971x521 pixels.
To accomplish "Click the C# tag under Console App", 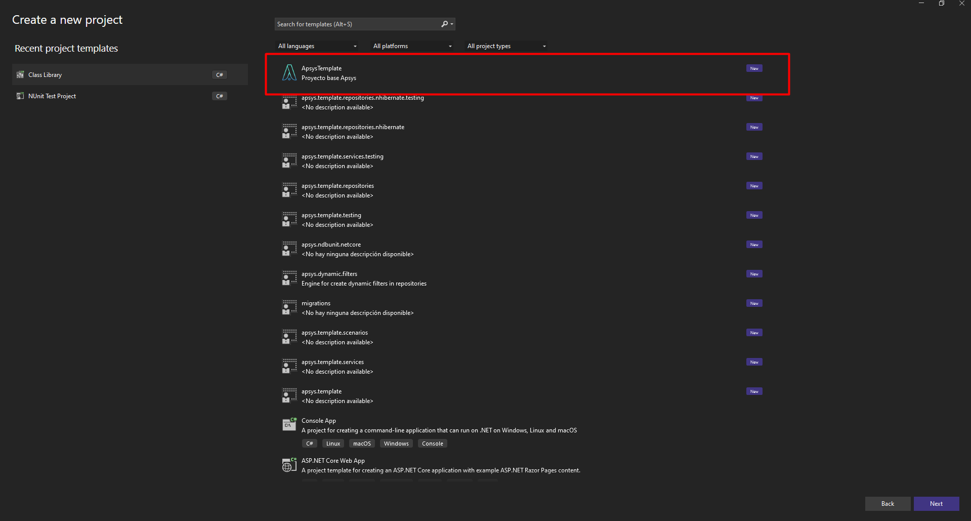I will (310, 444).
